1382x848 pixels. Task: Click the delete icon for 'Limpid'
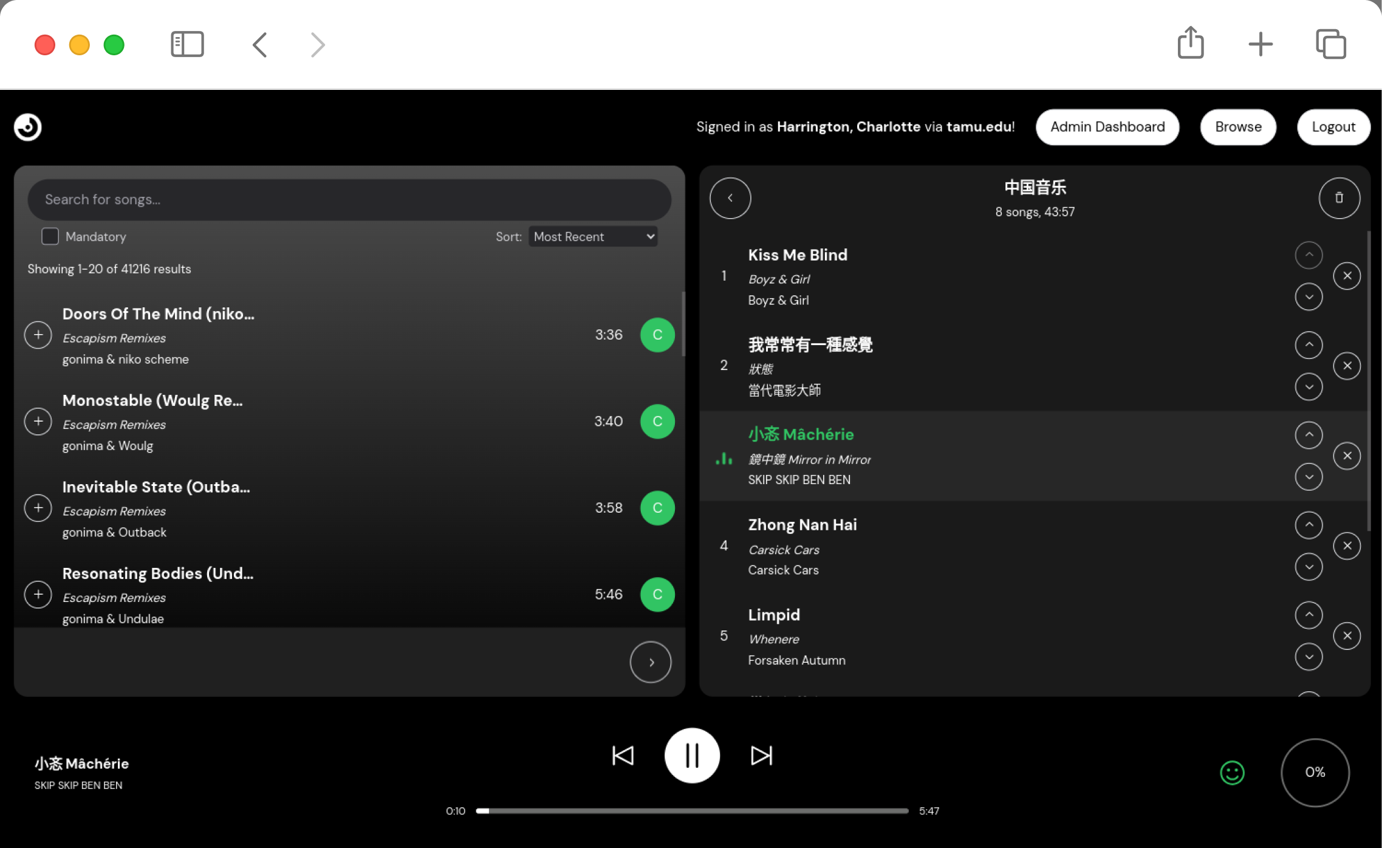(x=1346, y=636)
